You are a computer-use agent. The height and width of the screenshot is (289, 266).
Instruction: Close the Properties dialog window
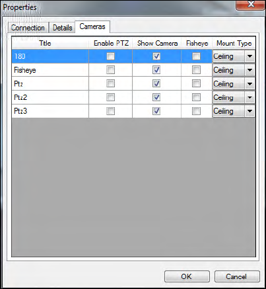[x=250, y=5]
